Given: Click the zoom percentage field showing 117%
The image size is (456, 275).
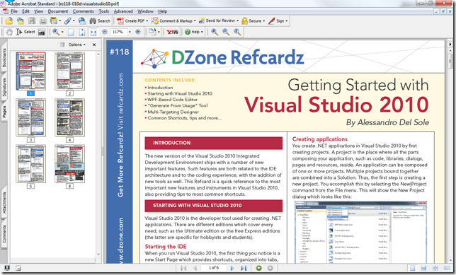Looking at the screenshot, I should tap(119, 32).
